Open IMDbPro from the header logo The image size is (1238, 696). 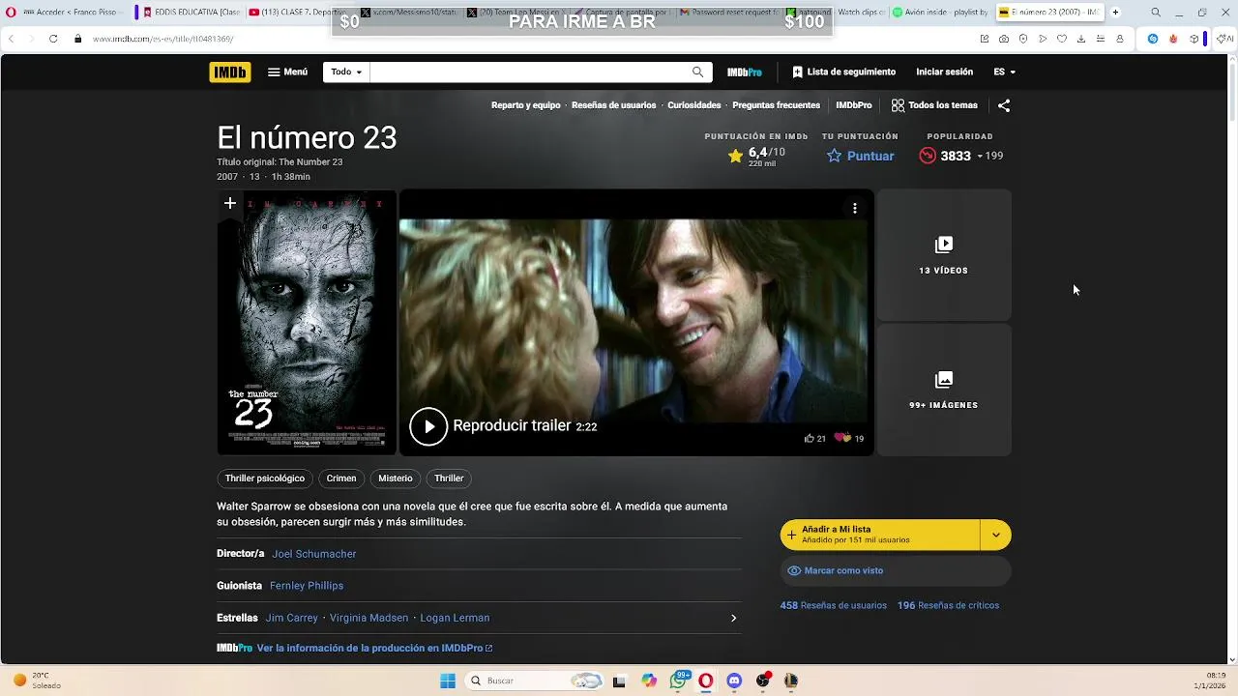(x=745, y=72)
